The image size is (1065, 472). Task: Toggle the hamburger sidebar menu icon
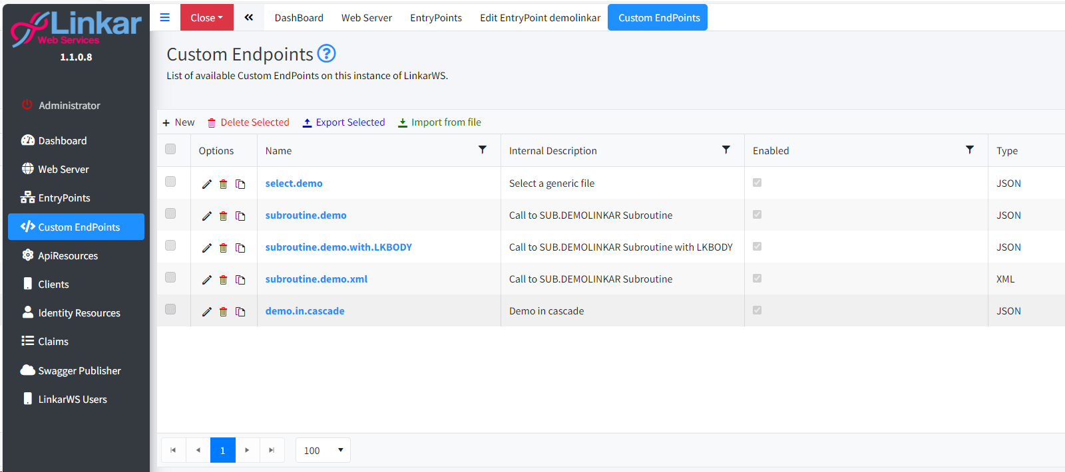coord(165,17)
